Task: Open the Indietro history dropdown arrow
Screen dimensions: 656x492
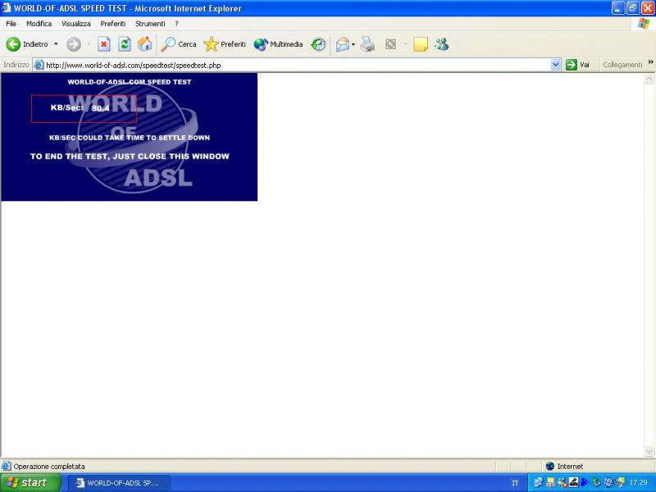Action: 56,44
